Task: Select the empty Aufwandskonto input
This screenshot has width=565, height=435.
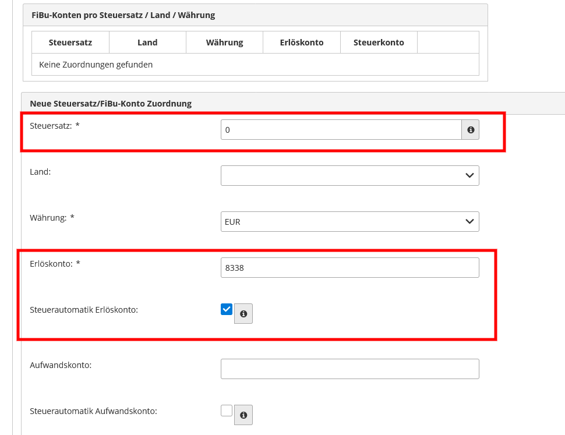Action: [350, 369]
